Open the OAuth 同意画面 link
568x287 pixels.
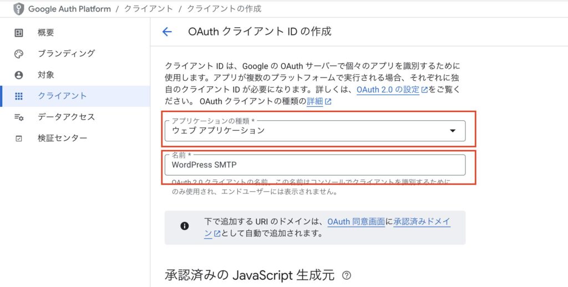(356, 222)
